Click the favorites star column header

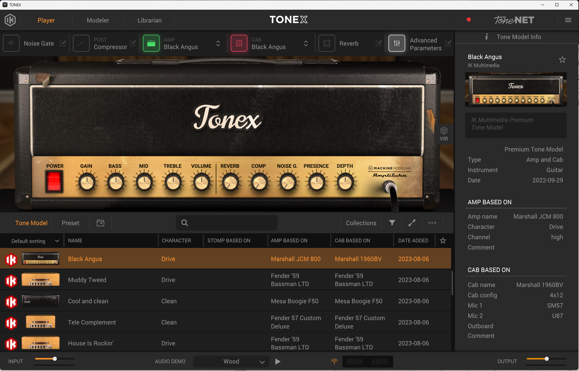pos(443,240)
